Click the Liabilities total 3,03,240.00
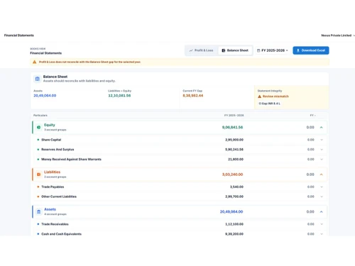 (232, 174)
